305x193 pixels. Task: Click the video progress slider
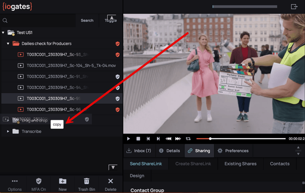tap(242, 139)
